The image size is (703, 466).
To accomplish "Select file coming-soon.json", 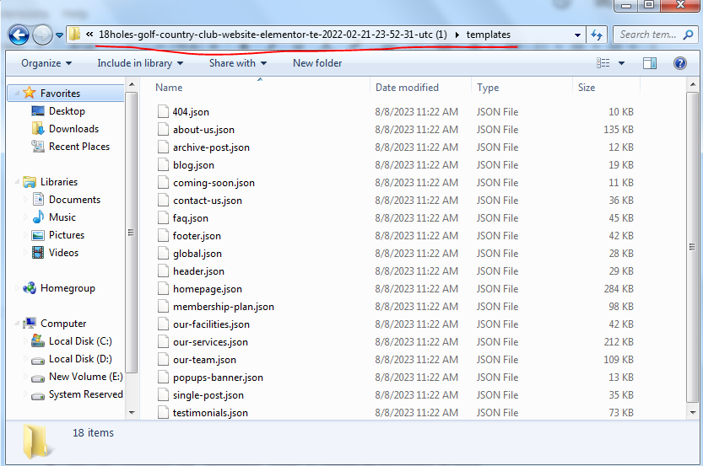I will tap(214, 183).
